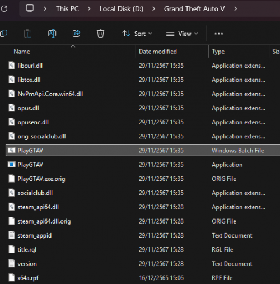This screenshot has height=284, width=280.
Task: Open the Sort dropdown menu
Action: (137, 34)
